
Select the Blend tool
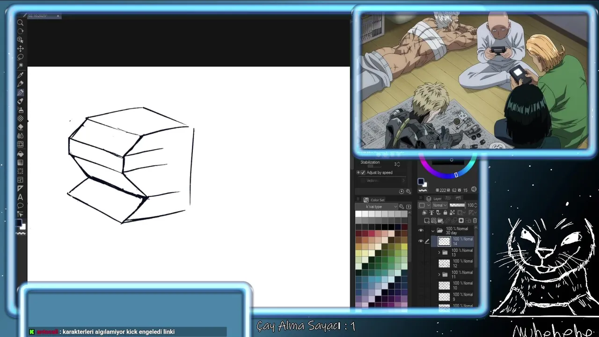tap(20, 136)
